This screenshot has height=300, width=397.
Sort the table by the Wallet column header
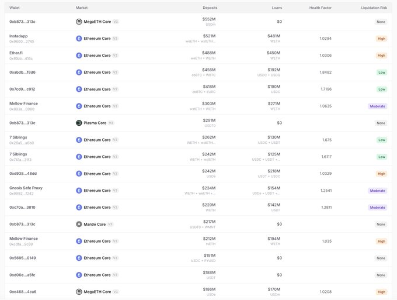(15, 8)
